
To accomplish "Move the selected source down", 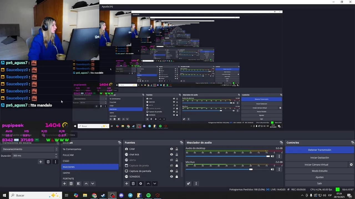I will click(155, 184).
